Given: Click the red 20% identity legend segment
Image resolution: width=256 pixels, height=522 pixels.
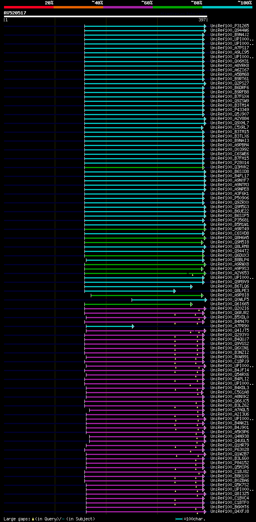Looking at the screenshot, I should pyautogui.click(x=29, y=7).
